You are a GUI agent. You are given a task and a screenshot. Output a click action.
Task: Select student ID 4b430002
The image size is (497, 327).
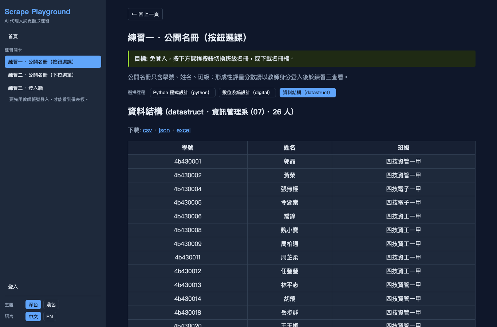[x=188, y=175]
